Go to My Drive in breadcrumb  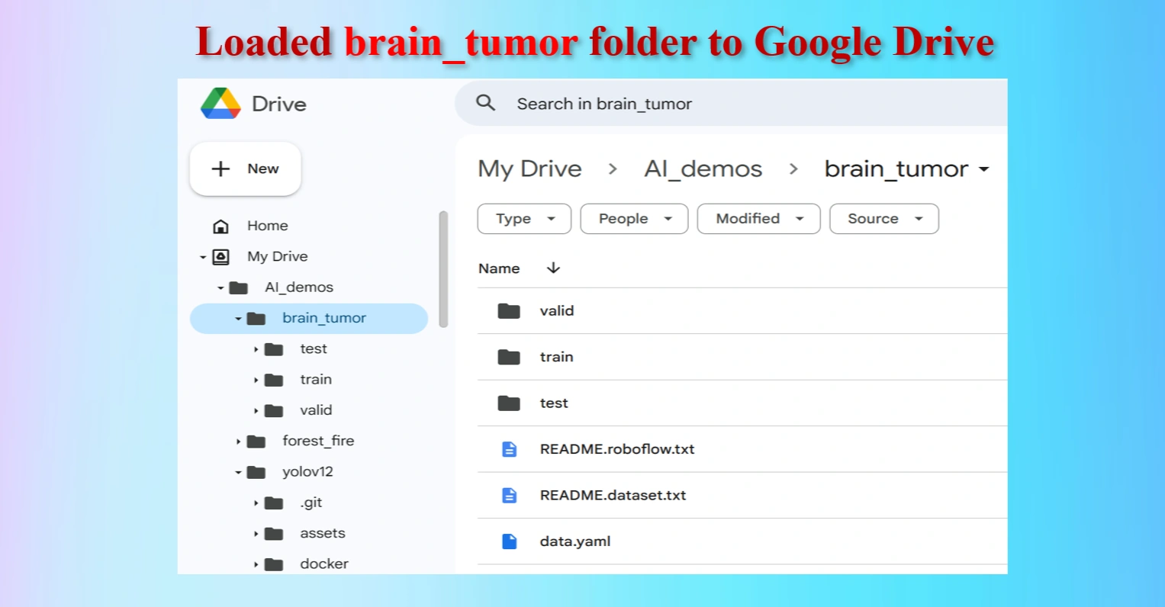[x=529, y=169]
